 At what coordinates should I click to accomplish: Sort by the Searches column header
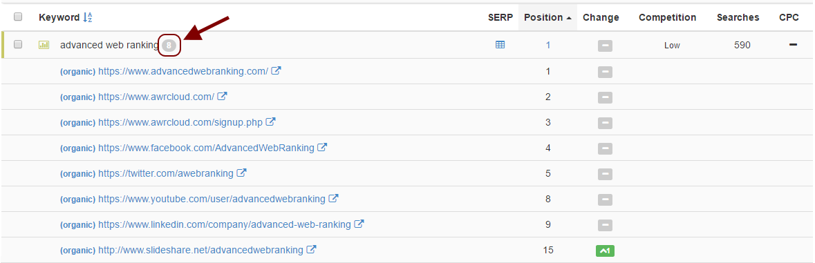[x=738, y=17]
